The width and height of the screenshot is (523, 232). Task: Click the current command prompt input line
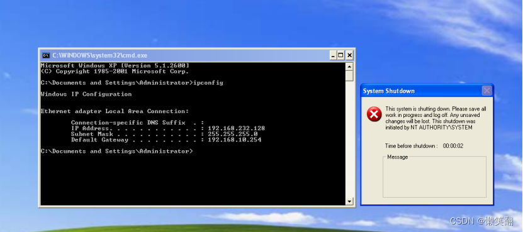coord(116,152)
